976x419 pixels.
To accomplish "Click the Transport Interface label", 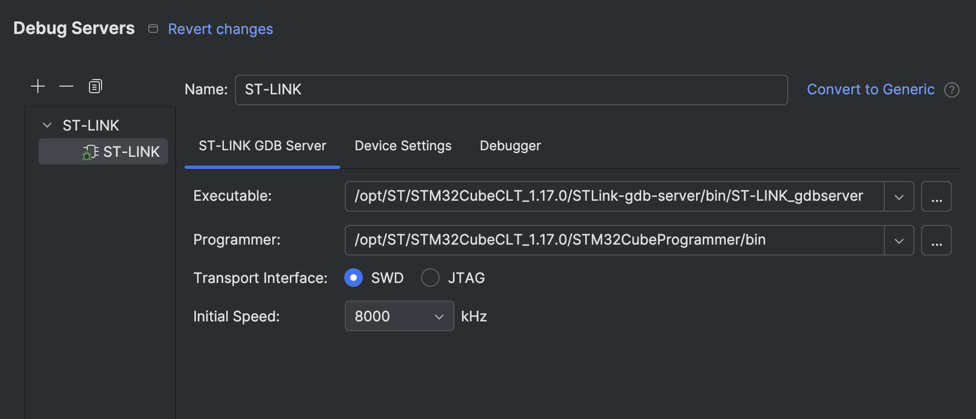I will click(260, 278).
